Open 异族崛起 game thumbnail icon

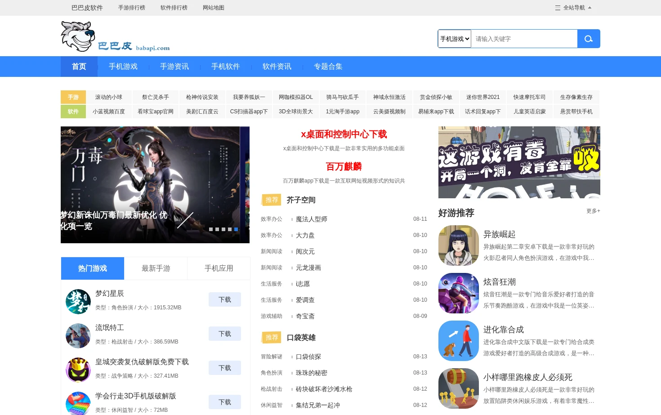point(459,245)
